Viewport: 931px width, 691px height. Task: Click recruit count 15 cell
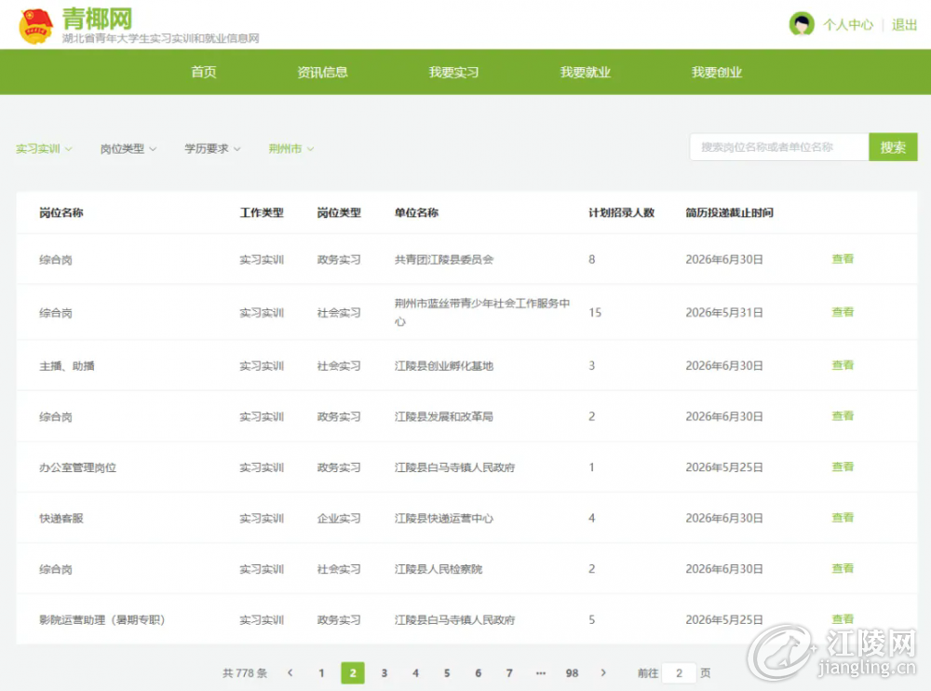tap(595, 313)
